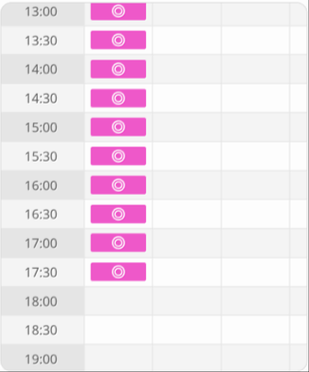Pick the 17:30 last available slot
The height and width of the screenshot is (372, 309).
click(118, 272)
